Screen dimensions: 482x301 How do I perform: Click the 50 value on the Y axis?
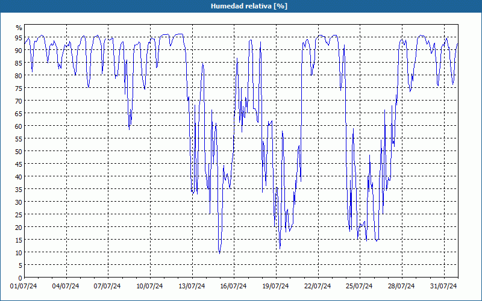click(19, 152)
